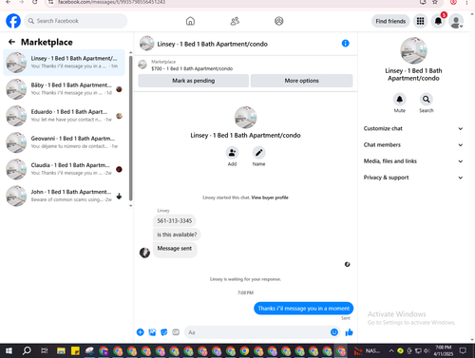Click the Find friends button
The width and height of the screenshot is (475, 358).
coord(390,21)
